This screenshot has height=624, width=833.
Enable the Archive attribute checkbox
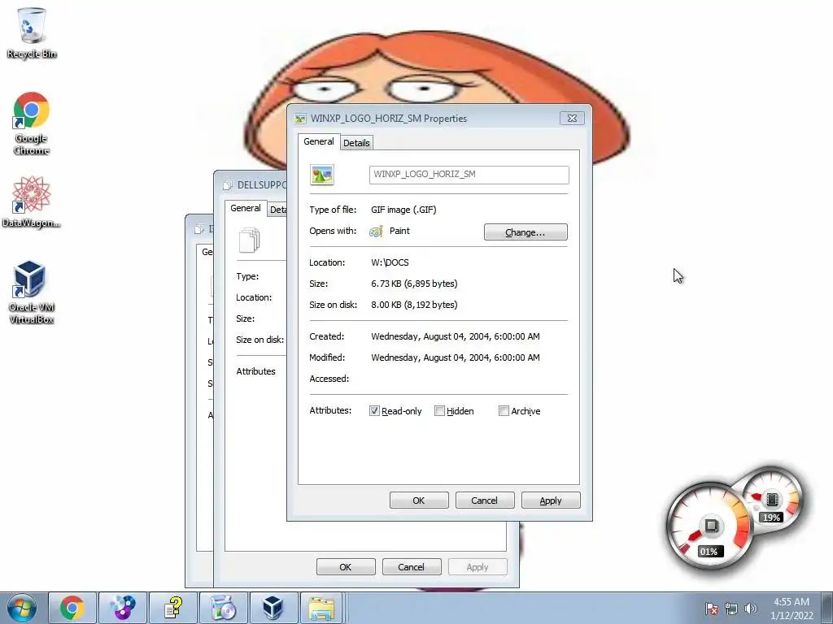tap(504, 410)
